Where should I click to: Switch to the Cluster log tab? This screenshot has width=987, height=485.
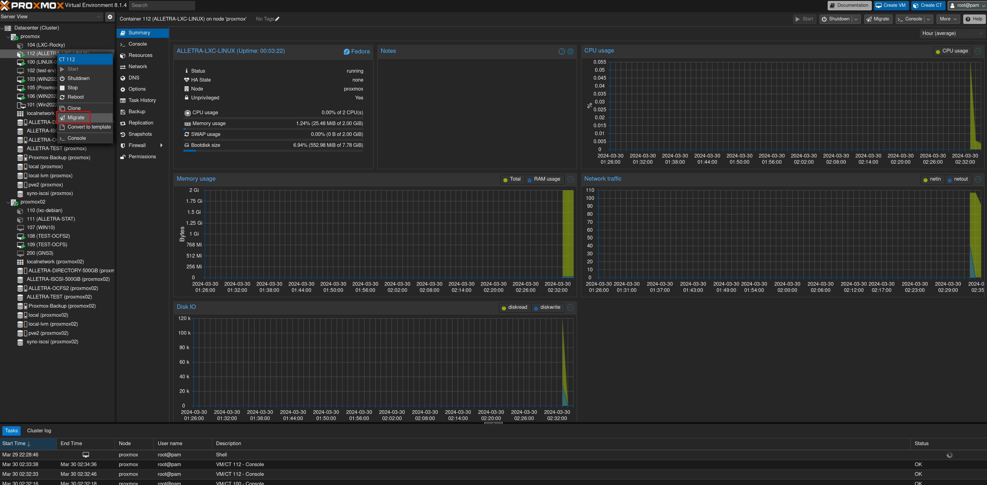pyautogui.click(x=39, y=431)
